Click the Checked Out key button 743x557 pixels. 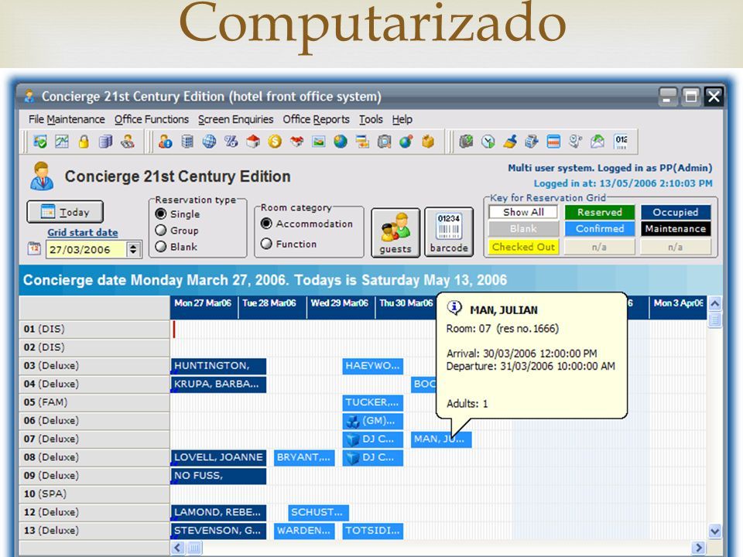click(x=523, y=247)
